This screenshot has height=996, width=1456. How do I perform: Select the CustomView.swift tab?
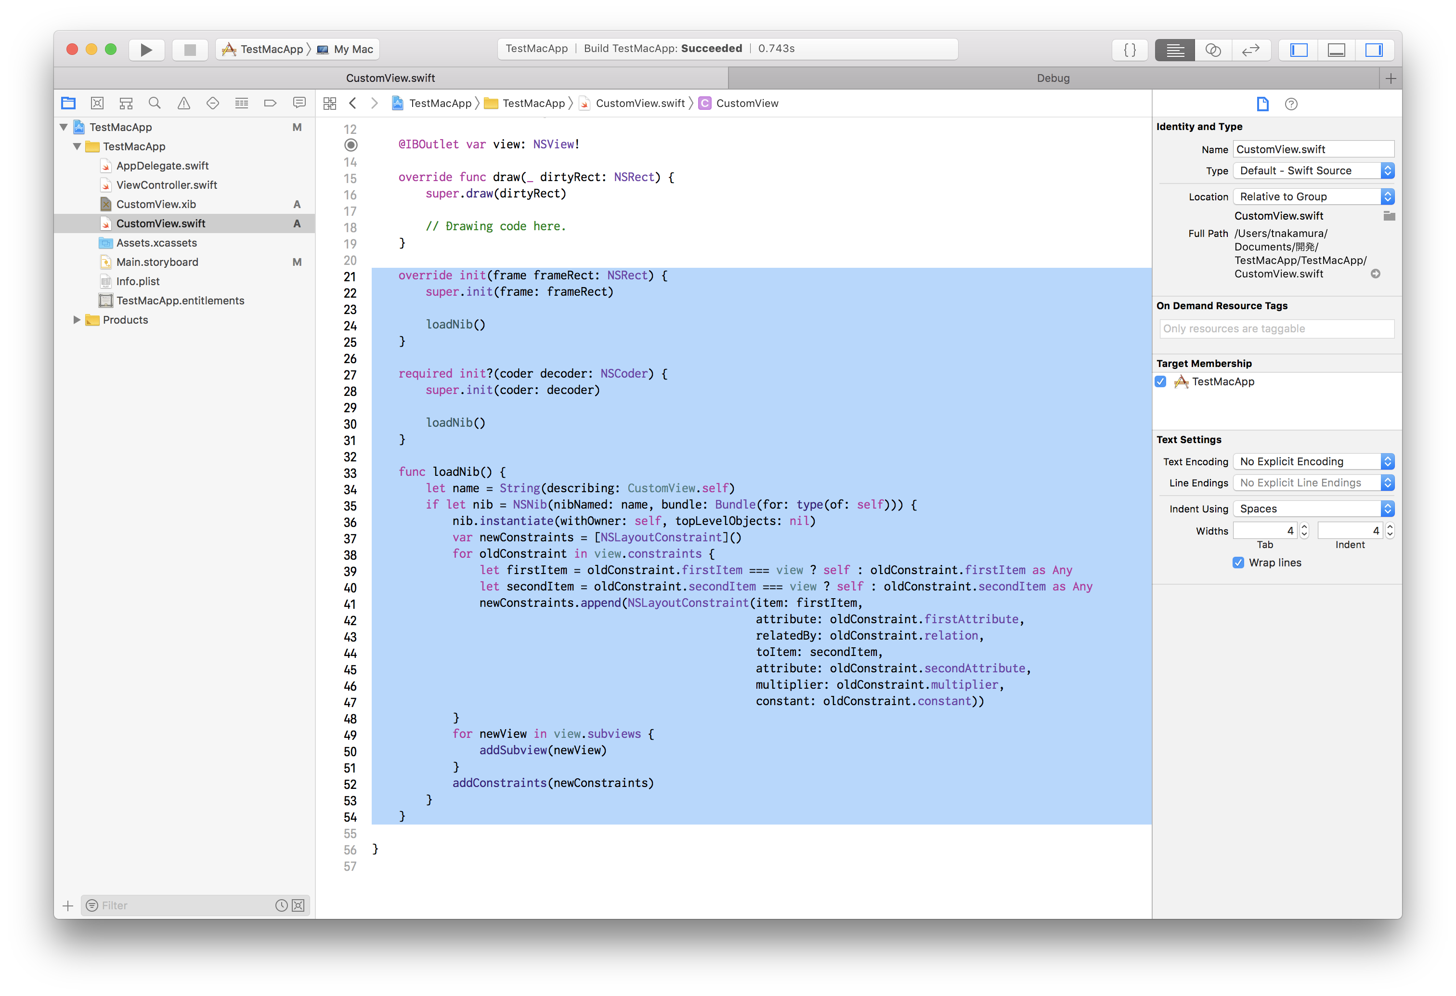coord(390,79)
